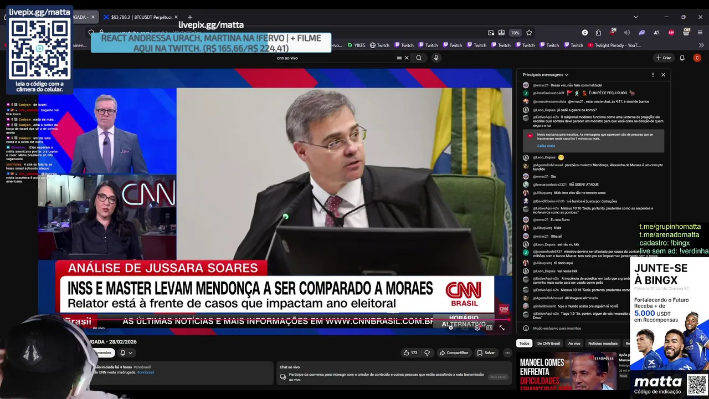Open the video player settings gear
709x399 pixels.
point(477,328)
